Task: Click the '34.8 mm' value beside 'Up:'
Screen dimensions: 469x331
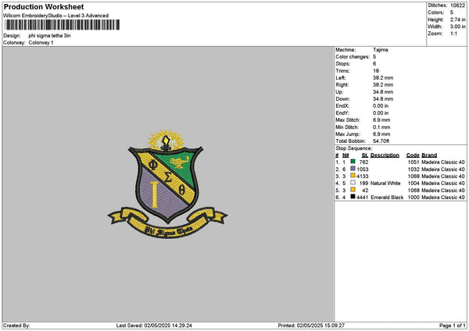Action: coord(383,92)
